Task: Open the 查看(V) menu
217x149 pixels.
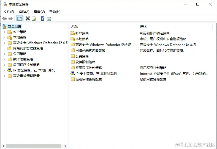Action: click(x=39, y=12)
